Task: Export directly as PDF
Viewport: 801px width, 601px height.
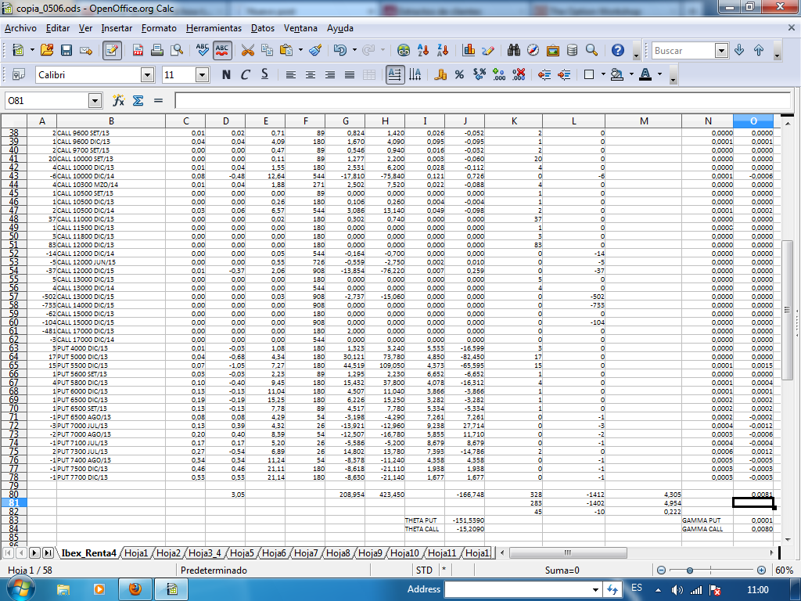Action: click(x=138, y=50)
